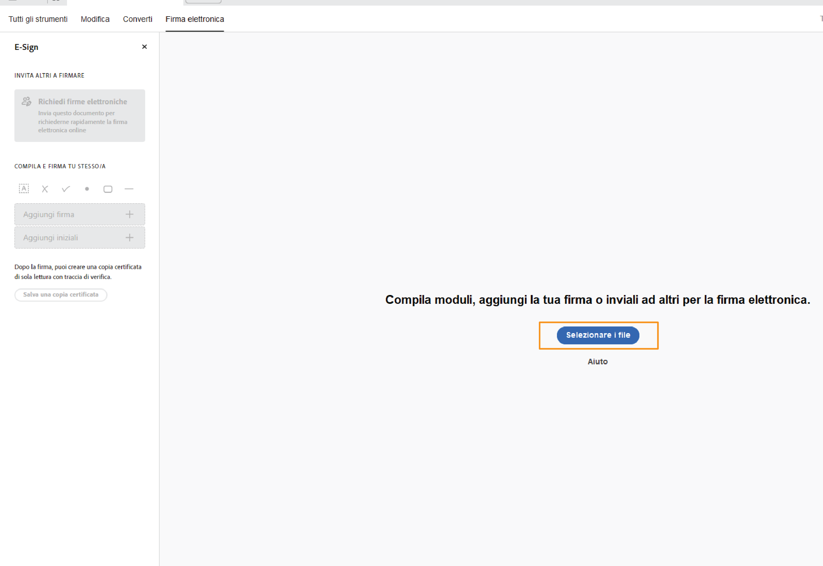Select the rounded rectangle tool
Viewport: 823px width, 566px height.
tap(108, 189)
